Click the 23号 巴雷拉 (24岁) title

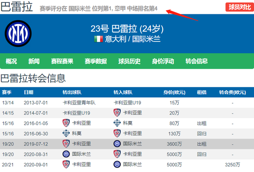coord(127,29)
